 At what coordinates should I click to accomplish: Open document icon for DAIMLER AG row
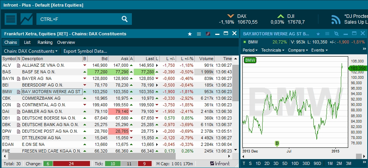point(19,111)
